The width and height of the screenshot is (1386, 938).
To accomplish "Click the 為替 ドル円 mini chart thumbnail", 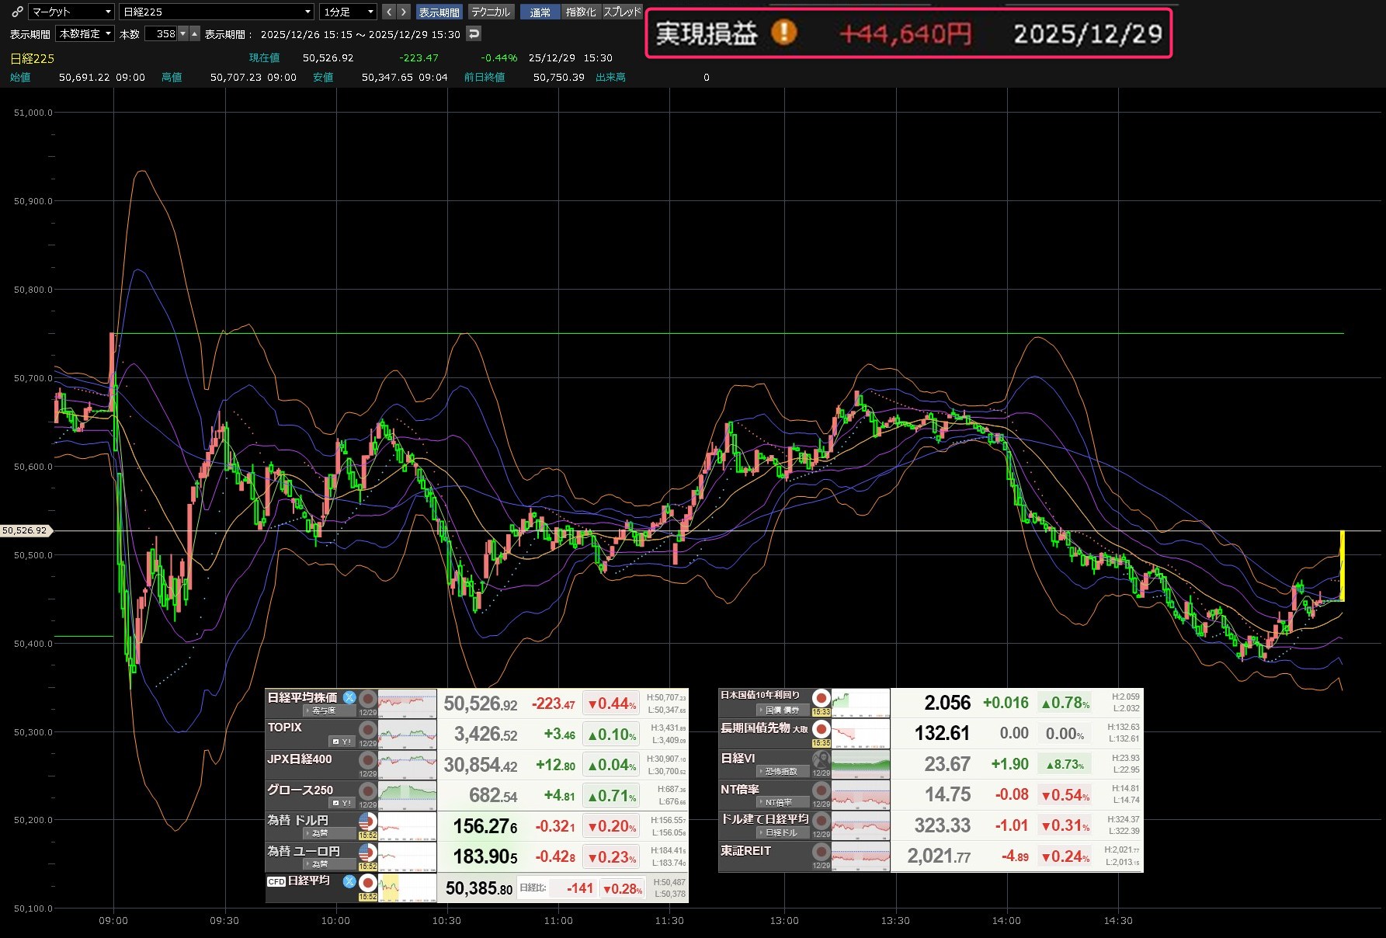I will 407,826.
